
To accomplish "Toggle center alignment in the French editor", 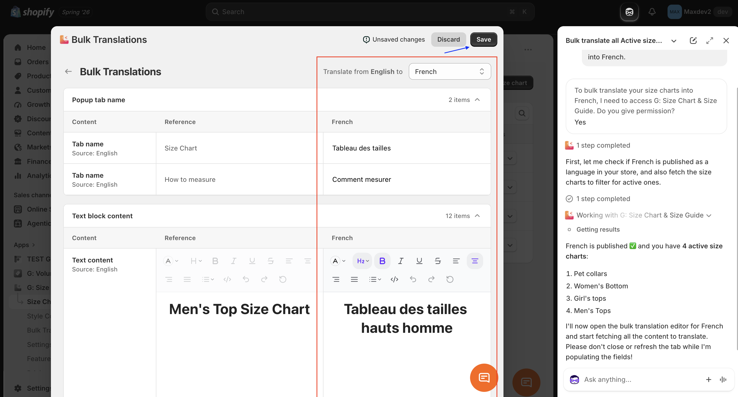I will pyautogui.click(x=475, y=261).
